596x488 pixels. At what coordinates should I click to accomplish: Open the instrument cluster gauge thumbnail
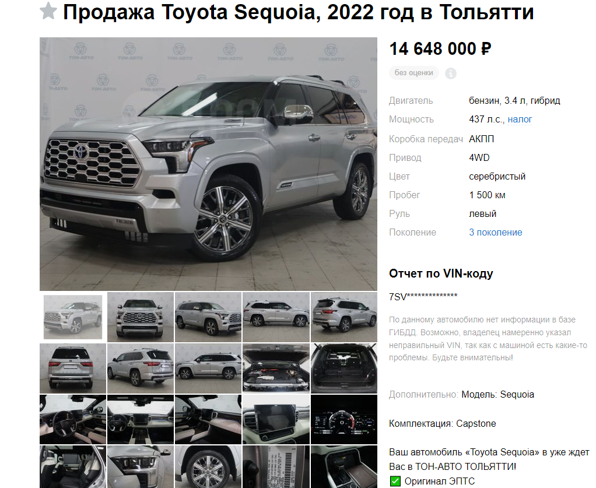coord(344,419)
